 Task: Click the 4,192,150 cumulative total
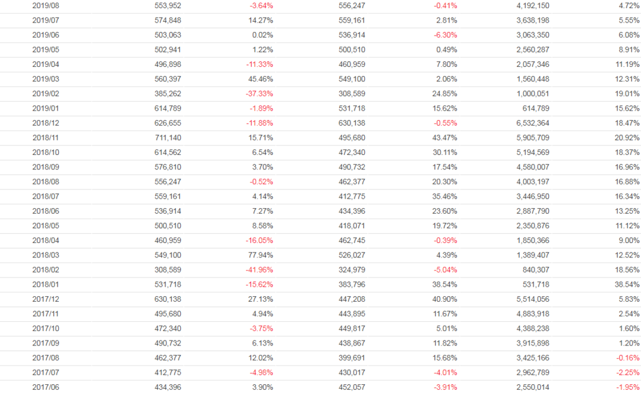[532, 6]
